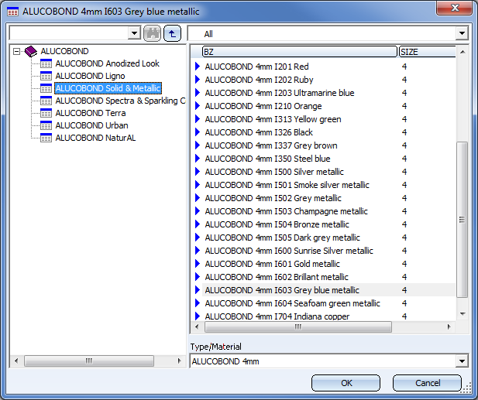Click blue arrow icon for I350 Steel blue
Image resolution: width=478 pixels, height=400 pixels.
click(x=198, y=159)
